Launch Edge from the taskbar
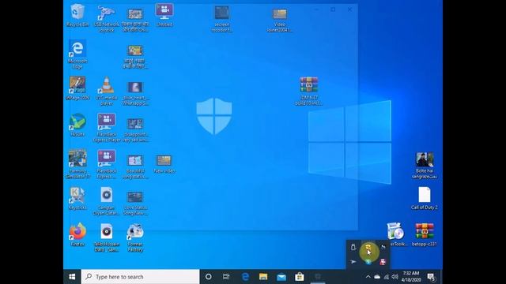The height and width of the screenshot is (284, 506). [245, 277]
